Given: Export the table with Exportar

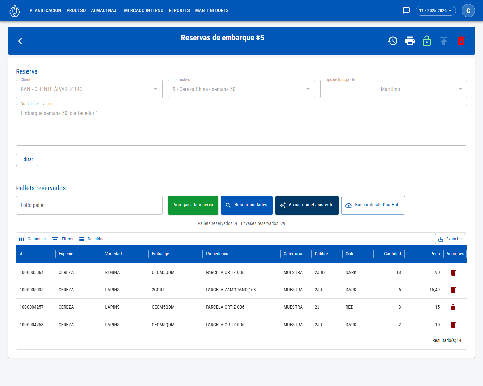Looking at the screenshot, I should coord(450,239).
